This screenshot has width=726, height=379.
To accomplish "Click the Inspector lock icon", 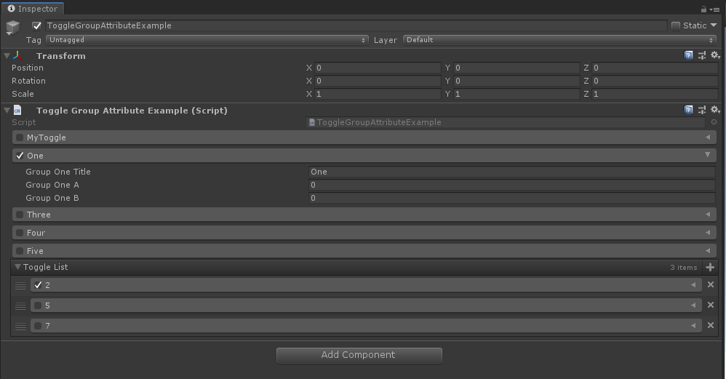I will coord(703,9).
